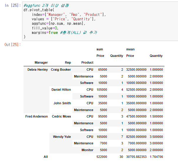Click inside the pivot_table code input cell
Image resolution: width=178 pixels, height=162 pixels.
tap(100, 21)
